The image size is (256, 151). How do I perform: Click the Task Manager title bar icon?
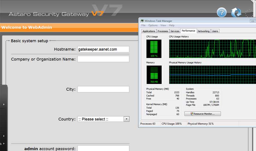[x=142, y=21]
